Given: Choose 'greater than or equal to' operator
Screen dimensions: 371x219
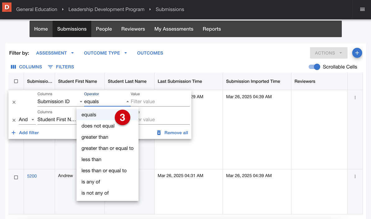Looking at the screenshot, I should click(x=107, y=148).
